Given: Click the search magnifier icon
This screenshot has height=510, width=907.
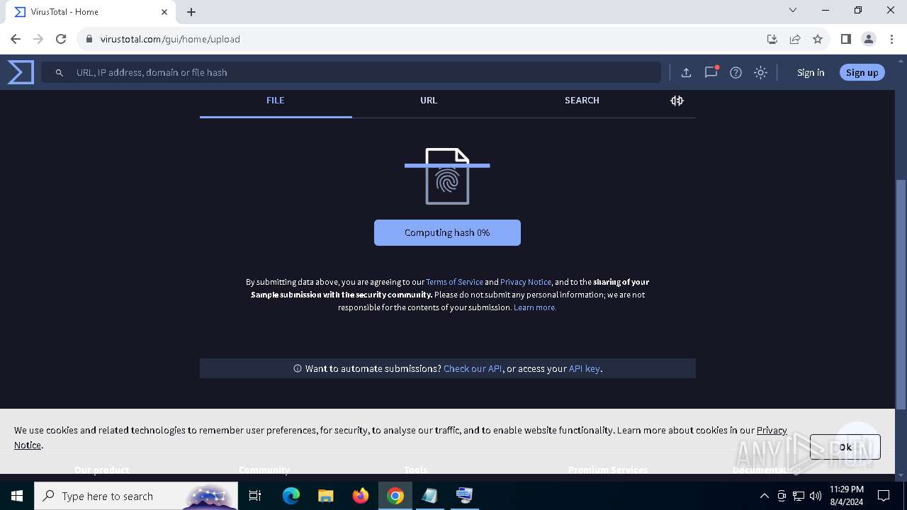Looking at the screenshot, I should (60, 72).
